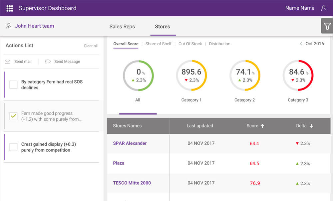The image size is (333, 201).
Task: Click the Supervisor Dashboard title
Action: pos(48,8)
